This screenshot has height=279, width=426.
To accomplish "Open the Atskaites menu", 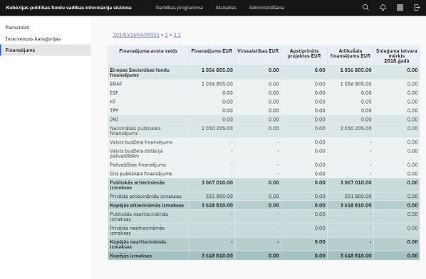I will coord(226,8).
